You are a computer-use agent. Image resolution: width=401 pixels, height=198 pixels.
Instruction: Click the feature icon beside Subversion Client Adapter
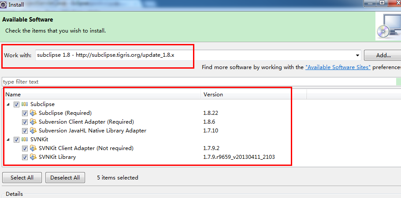pyautogui.click(x=33, y=121)
